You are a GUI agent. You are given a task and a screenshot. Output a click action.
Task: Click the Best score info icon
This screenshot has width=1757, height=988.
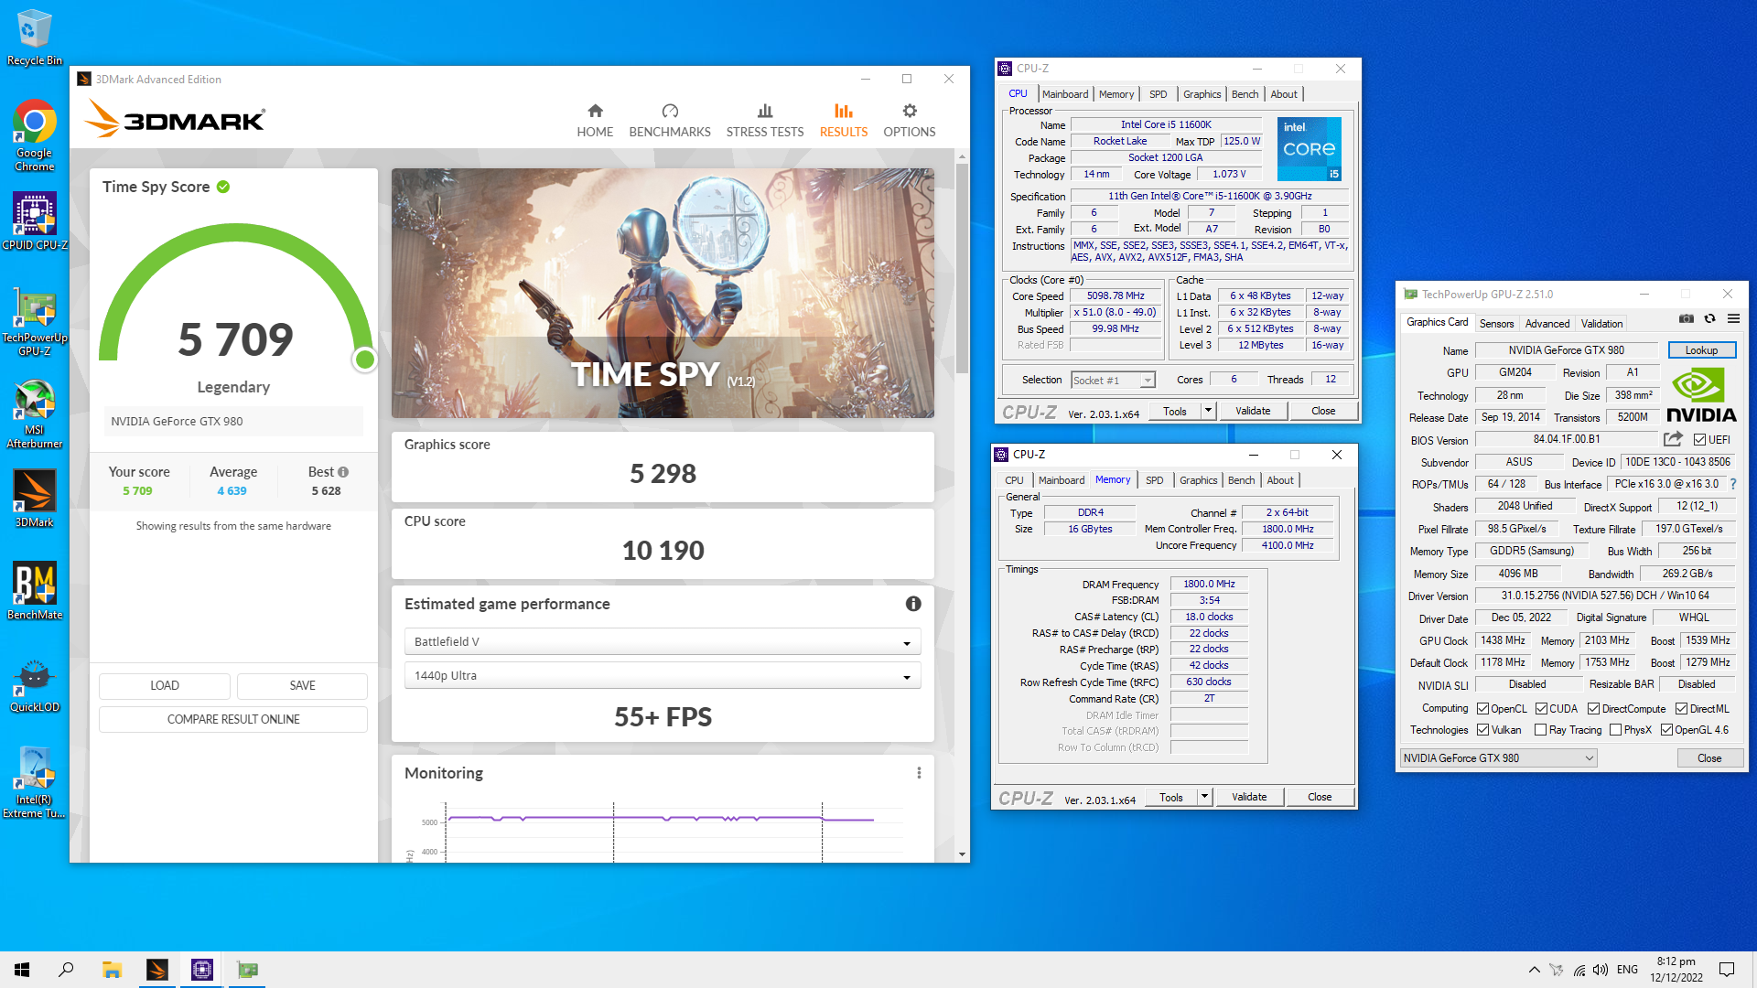point(343,472)
